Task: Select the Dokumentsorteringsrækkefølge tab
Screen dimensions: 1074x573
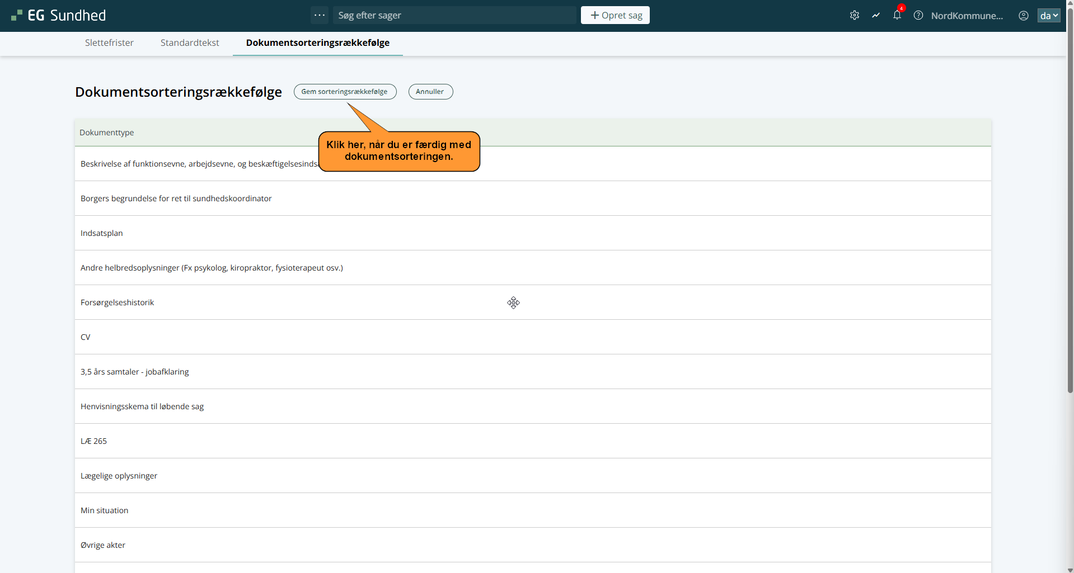Action: (317, 42)
